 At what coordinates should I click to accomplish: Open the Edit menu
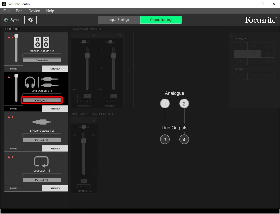tap(19, 11)
